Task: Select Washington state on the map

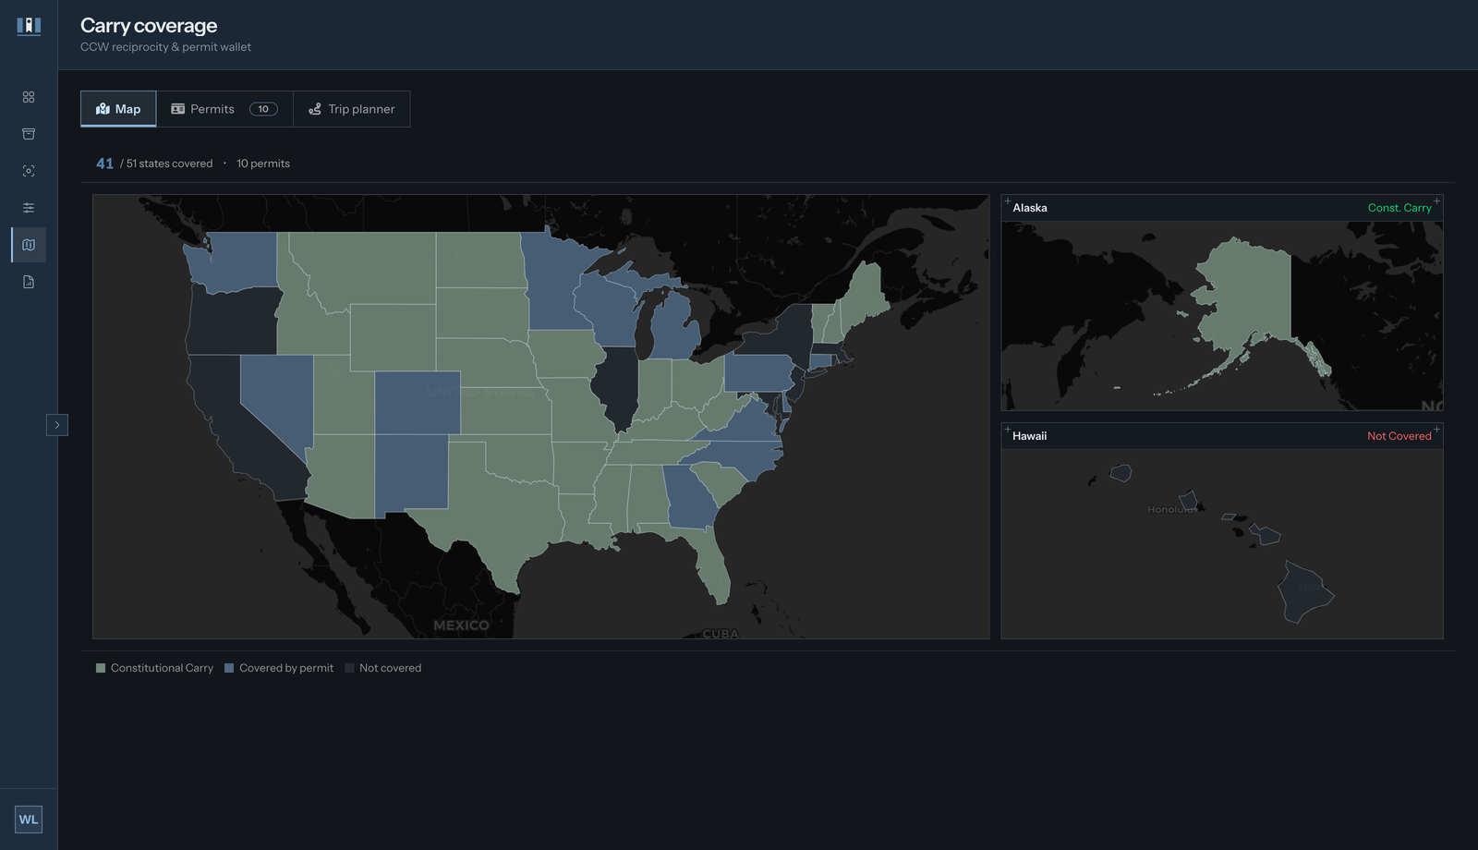Action: [x=236, y=261]
